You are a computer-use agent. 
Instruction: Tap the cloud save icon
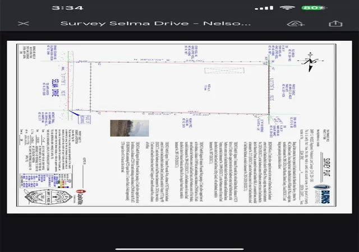click(x=296, y=24)
